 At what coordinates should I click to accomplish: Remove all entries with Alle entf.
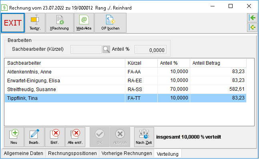tap(75, 137)
